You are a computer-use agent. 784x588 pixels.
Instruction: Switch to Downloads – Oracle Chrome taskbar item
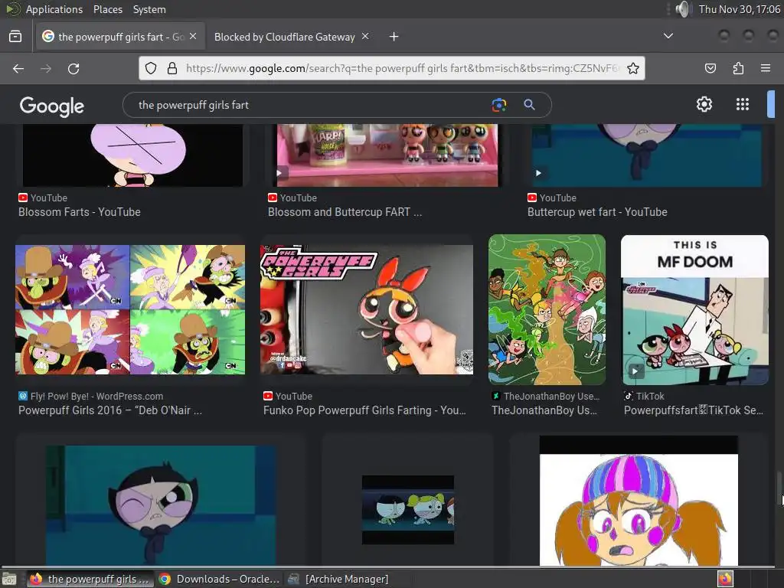(x=219, y=579)
